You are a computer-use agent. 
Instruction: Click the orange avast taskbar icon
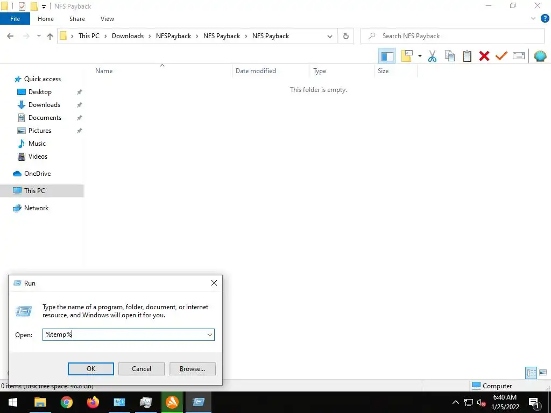coord(172,402)
